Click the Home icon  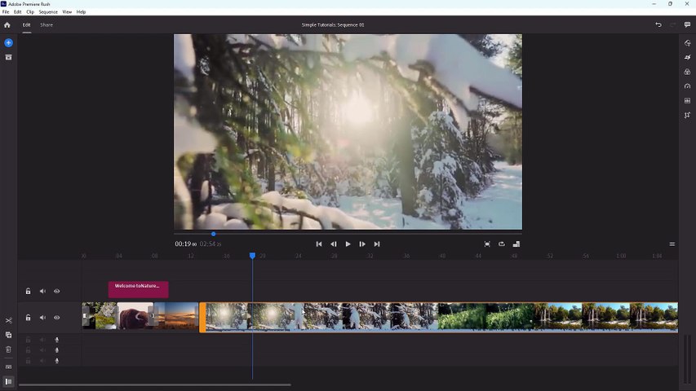pyautogui.click(x=7, y=25)
